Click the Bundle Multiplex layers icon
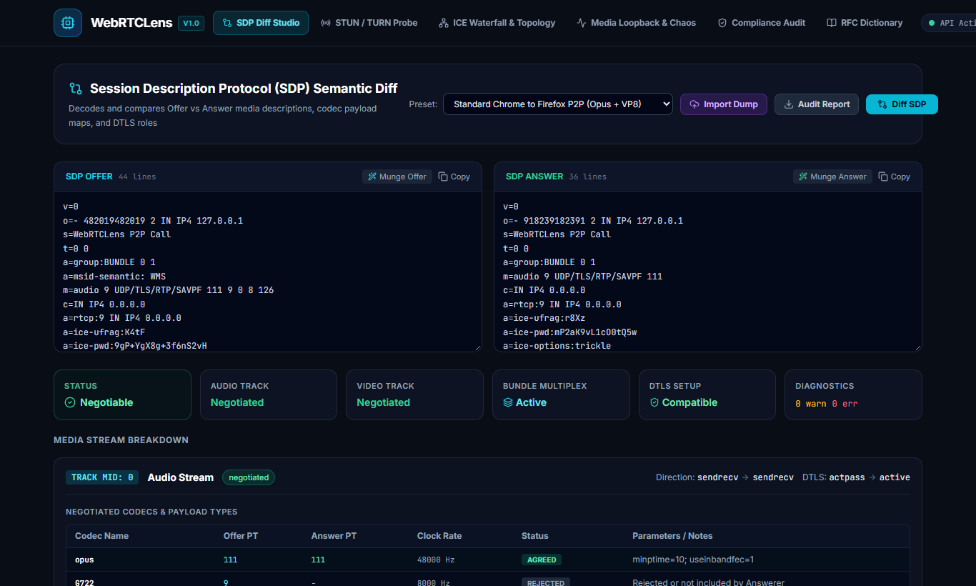 point(508,402)
